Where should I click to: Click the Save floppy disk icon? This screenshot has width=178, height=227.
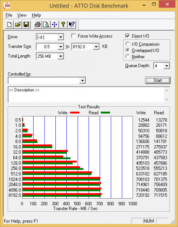[26, 25]
